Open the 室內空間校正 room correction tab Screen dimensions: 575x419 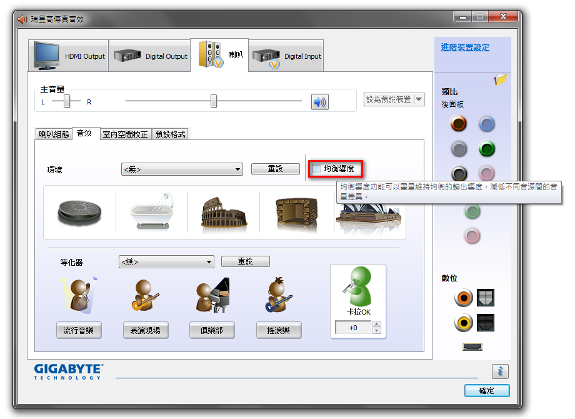click(126, 134)
